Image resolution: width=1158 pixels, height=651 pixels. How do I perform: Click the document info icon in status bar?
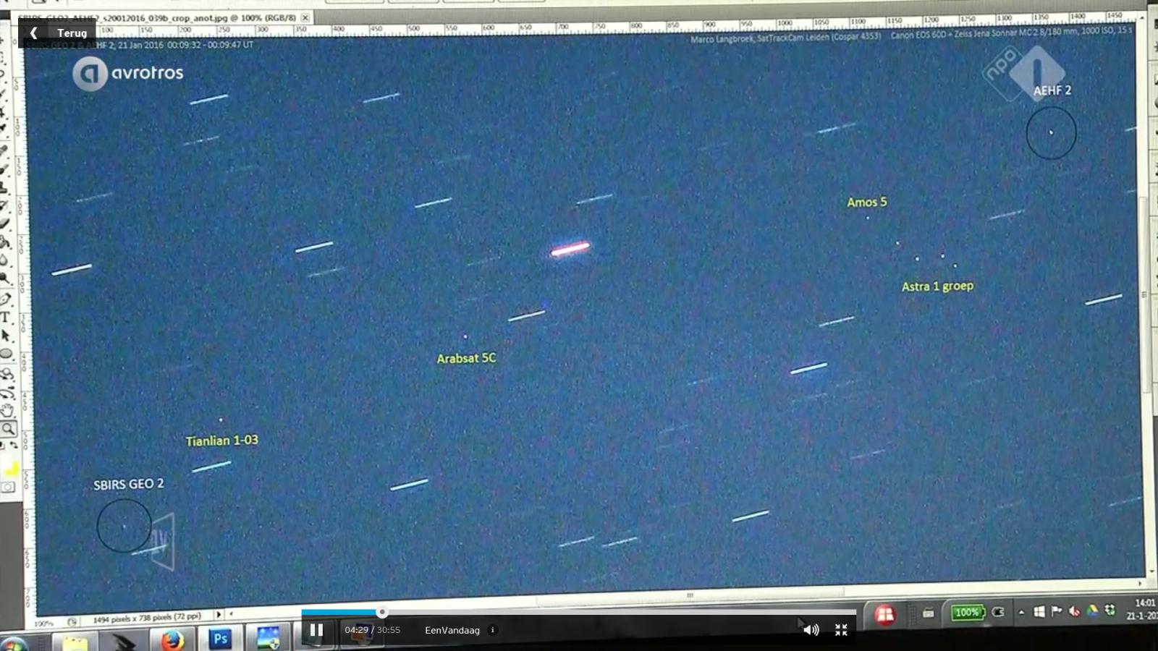pyautogui.click(x=72, y=621)
